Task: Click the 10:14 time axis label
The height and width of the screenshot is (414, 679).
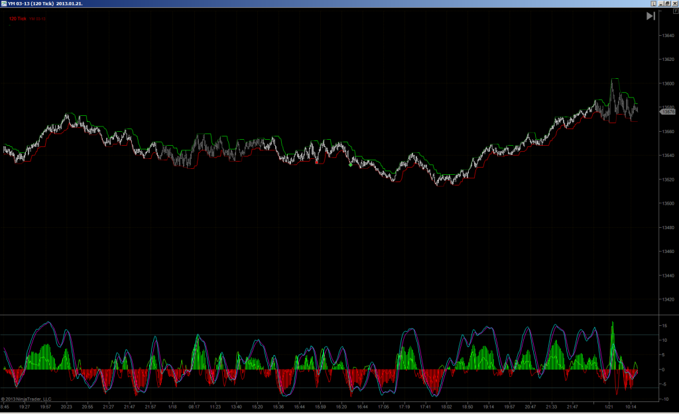Action: coord(631,407)
